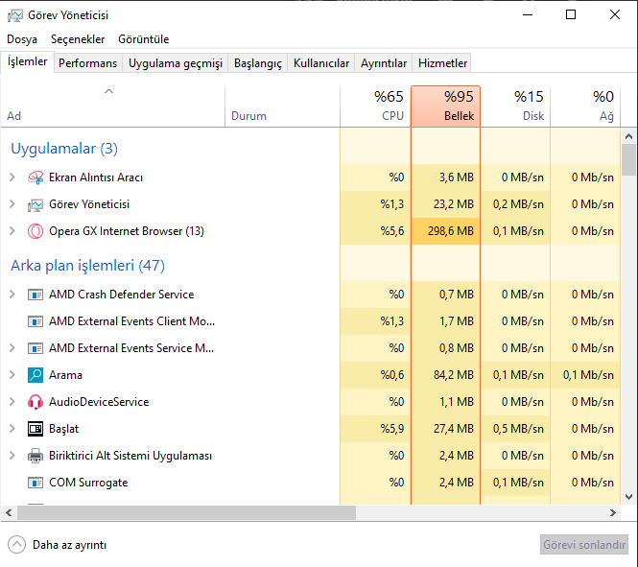Sort processes by the Bellek column
This screenshot has width=638, height=567.
(446, 106)
